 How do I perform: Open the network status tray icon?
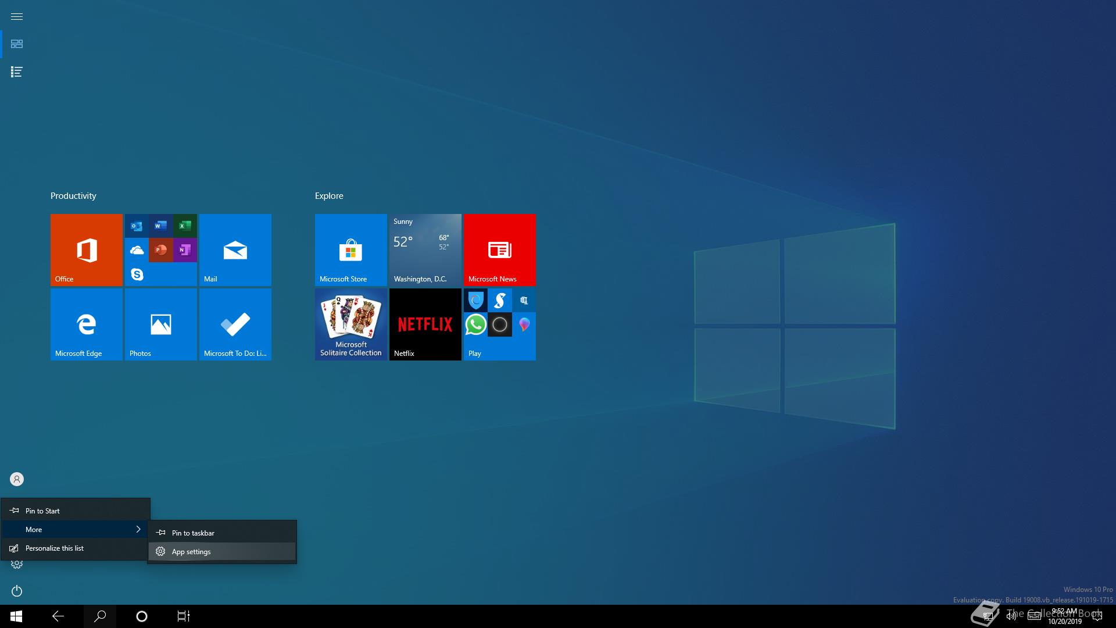point(988,616)
